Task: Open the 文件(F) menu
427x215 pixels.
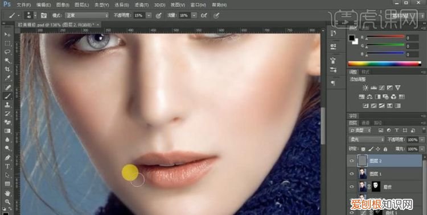Action: click(24, 5)
